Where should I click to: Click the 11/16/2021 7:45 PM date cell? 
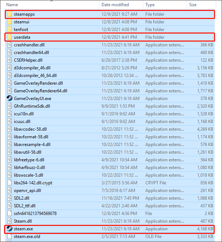pos(120,198)
